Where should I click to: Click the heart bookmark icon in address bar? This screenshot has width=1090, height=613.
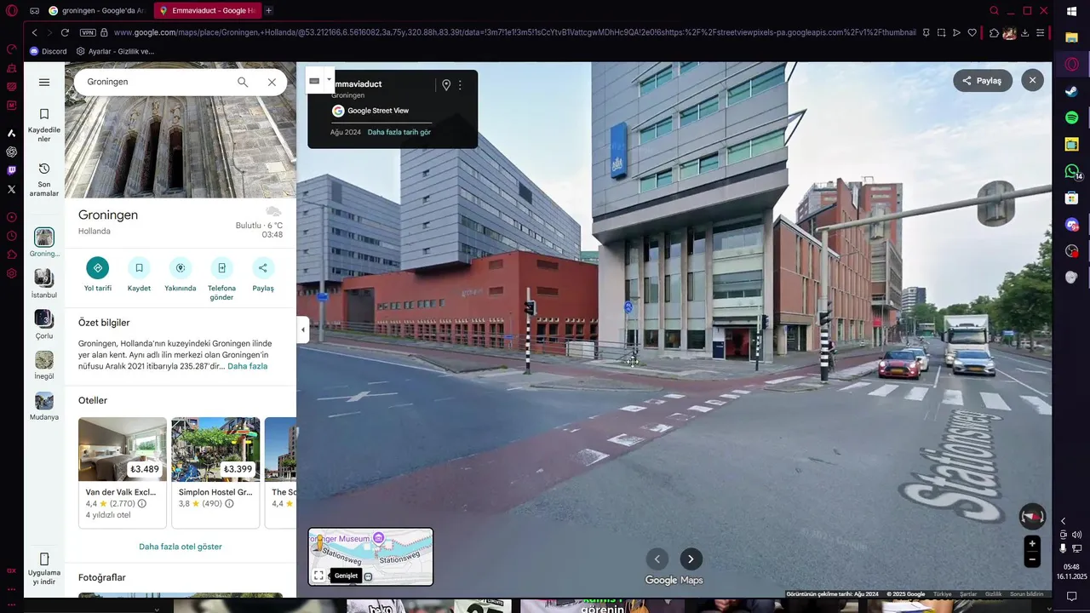[x=972, y=32]
